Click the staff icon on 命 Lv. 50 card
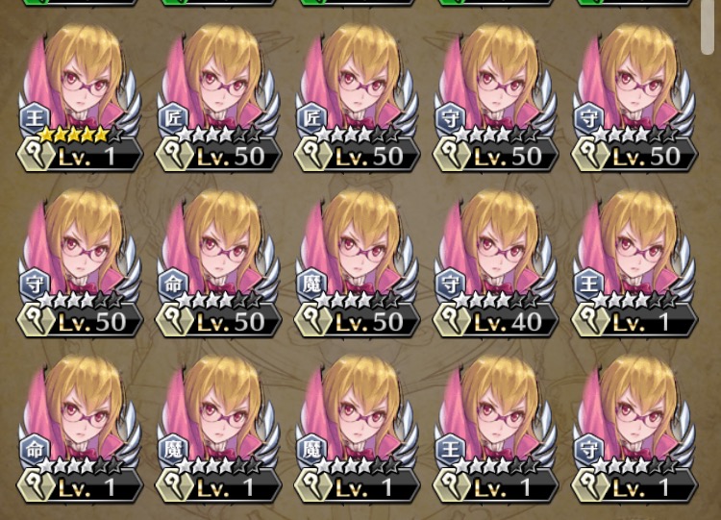Image resolution: width=721 pixels, height=520 pixels. (x=174, y=320)
